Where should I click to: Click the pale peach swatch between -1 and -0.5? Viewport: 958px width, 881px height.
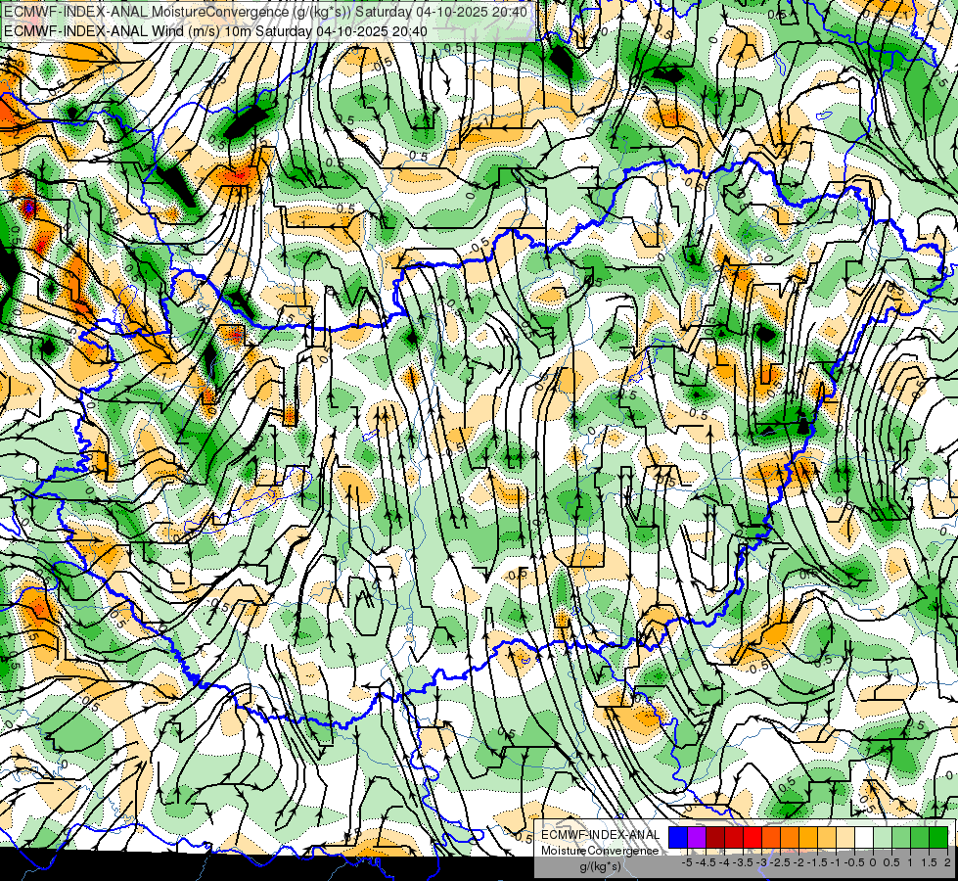[845, 838]
